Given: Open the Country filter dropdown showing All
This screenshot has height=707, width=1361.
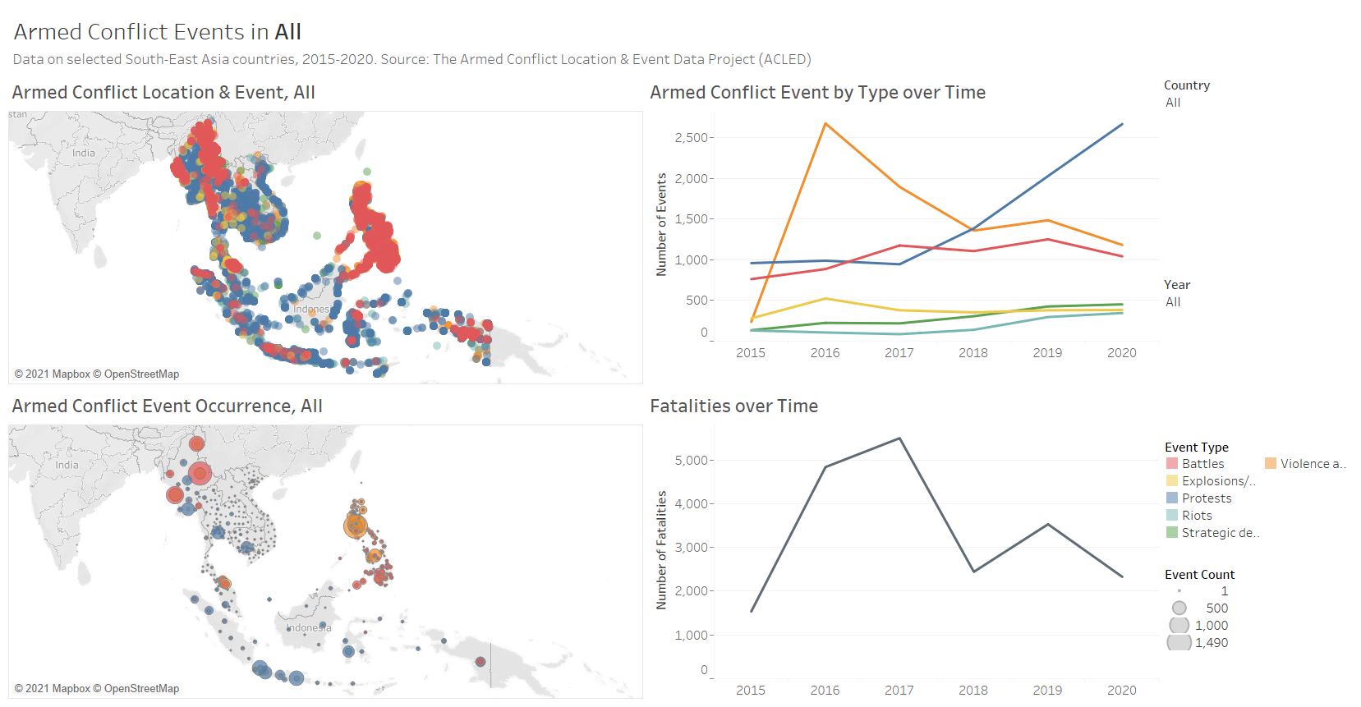Looking at the screenshot, I should [1173, 103].
